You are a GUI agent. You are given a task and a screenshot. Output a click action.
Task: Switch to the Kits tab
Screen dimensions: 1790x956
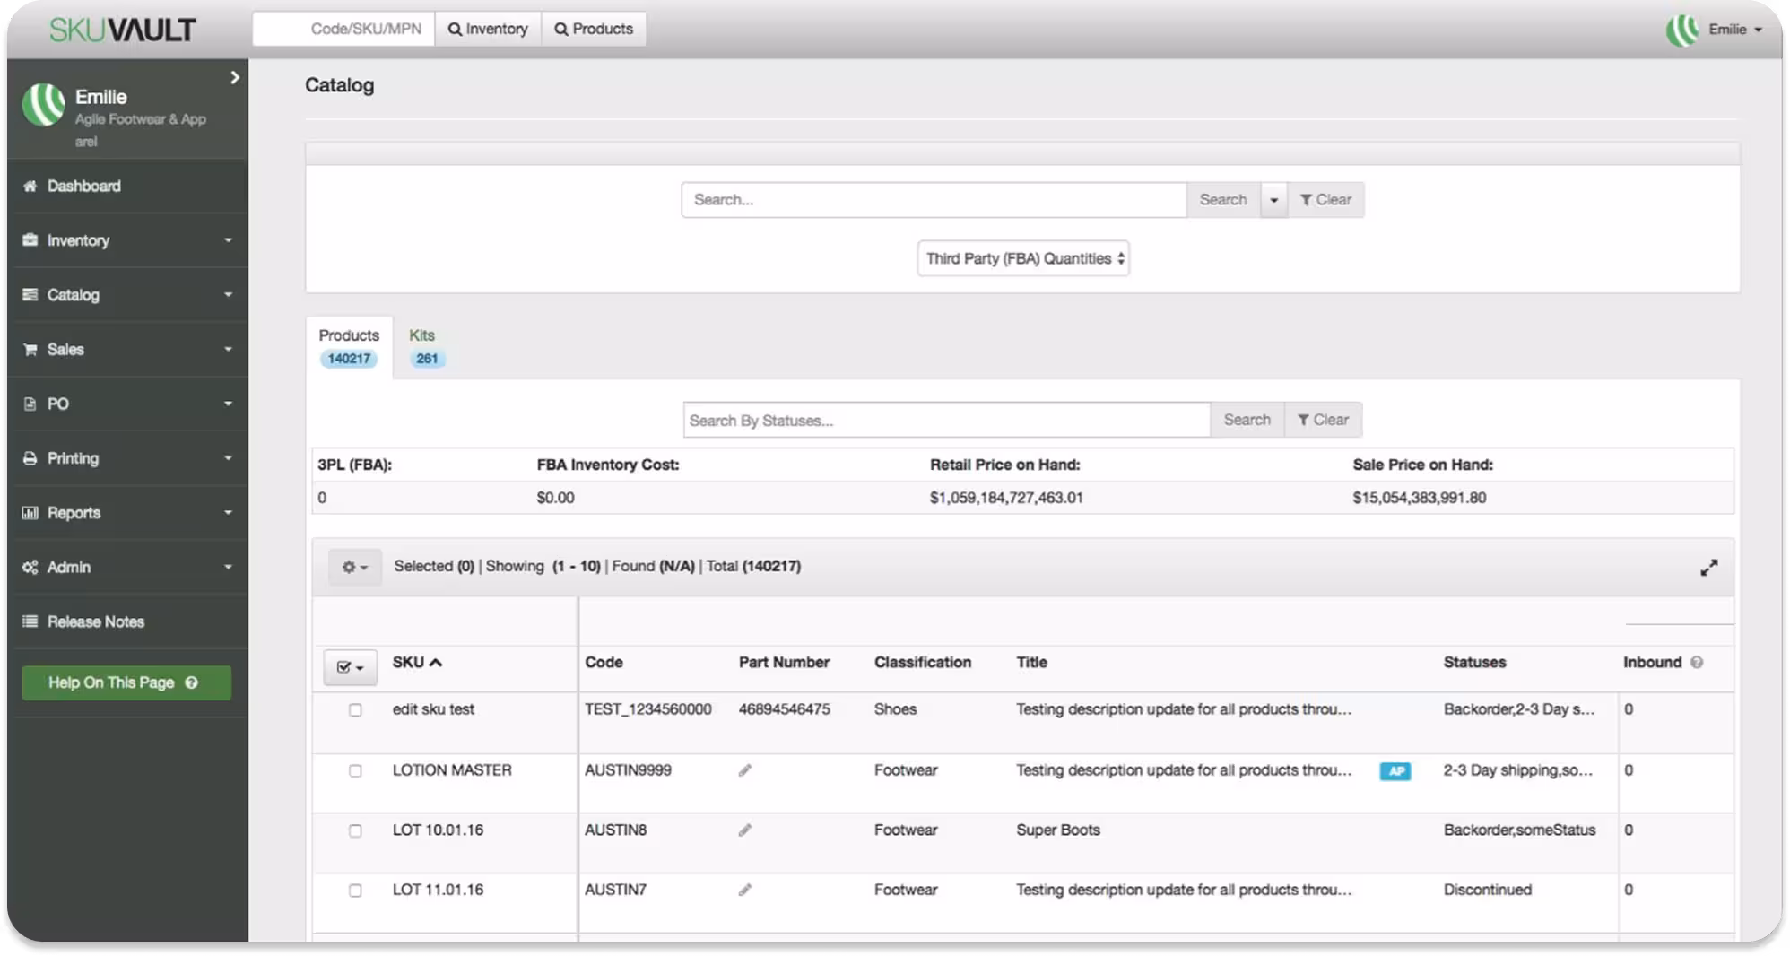[x=426, y=347]
